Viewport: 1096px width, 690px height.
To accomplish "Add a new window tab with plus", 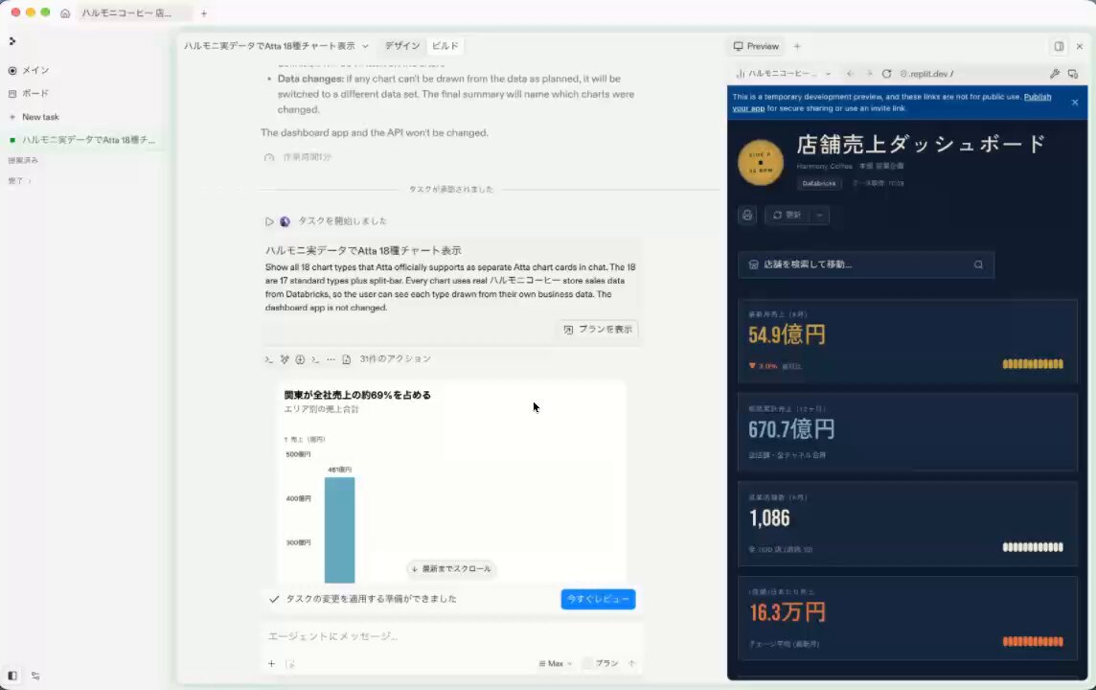I will 204,13.
